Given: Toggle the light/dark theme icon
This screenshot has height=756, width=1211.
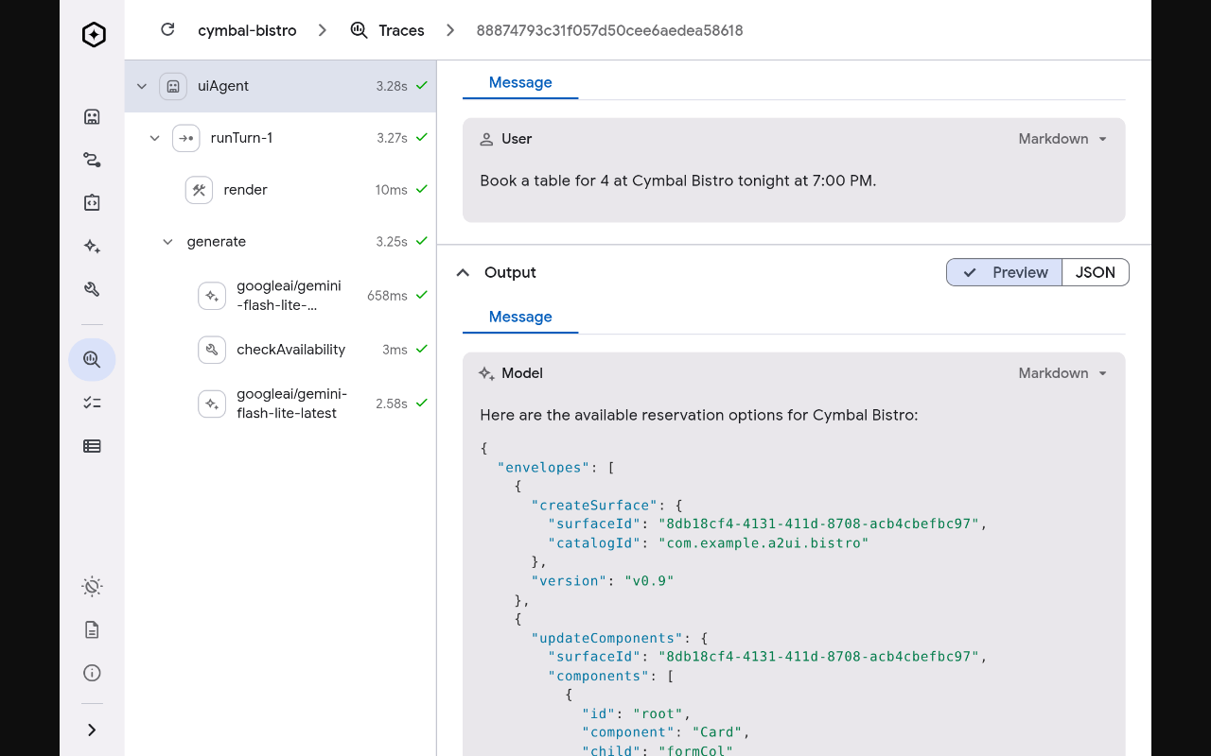Looking at the screenshot, I should (x=92, y=587).
